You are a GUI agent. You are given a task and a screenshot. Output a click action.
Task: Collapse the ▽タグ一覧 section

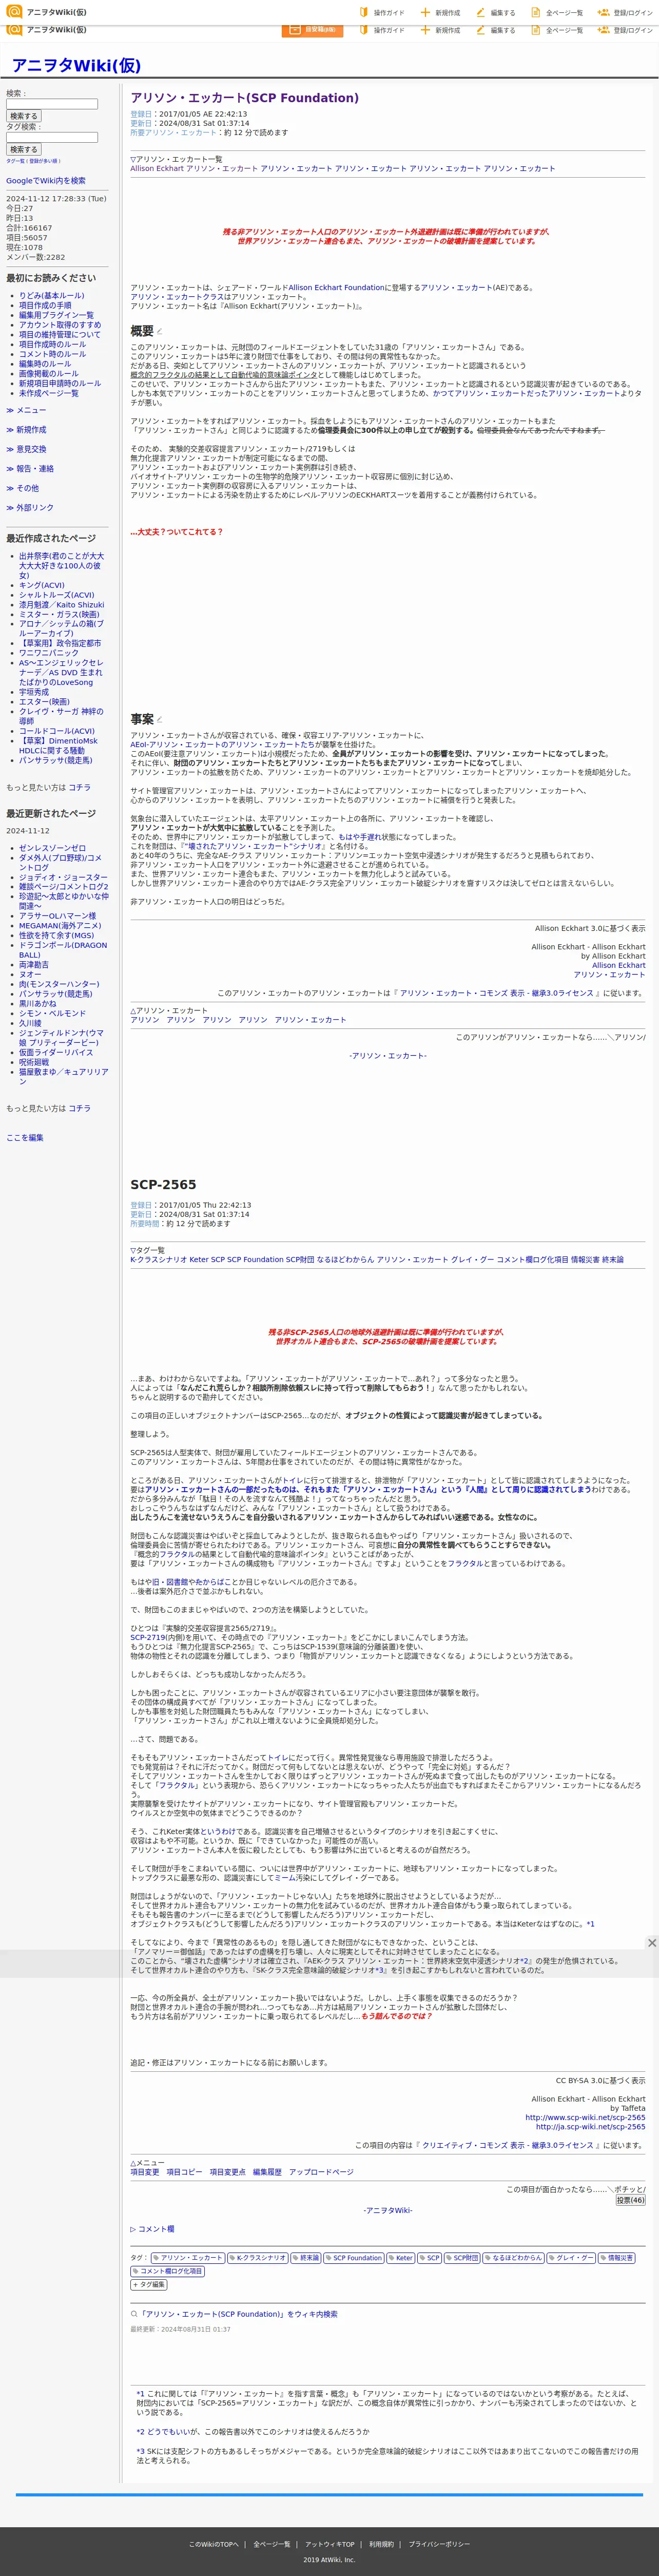tap(148, 1250)
